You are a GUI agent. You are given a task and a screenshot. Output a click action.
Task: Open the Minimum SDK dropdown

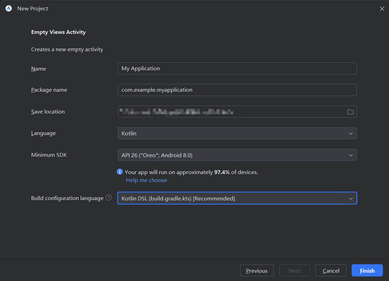[237, 155]
